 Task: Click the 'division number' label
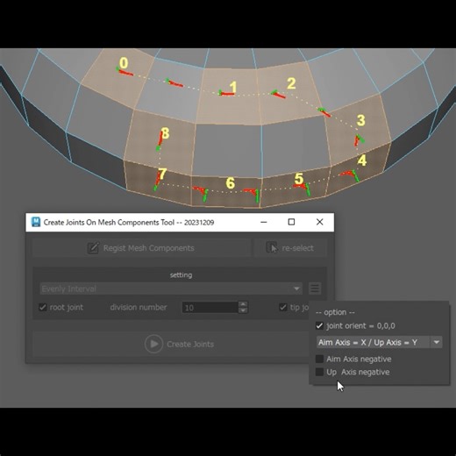pos(139,307)
